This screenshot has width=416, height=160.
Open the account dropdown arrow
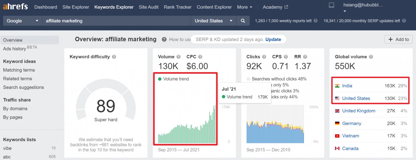tap(345, 11)
